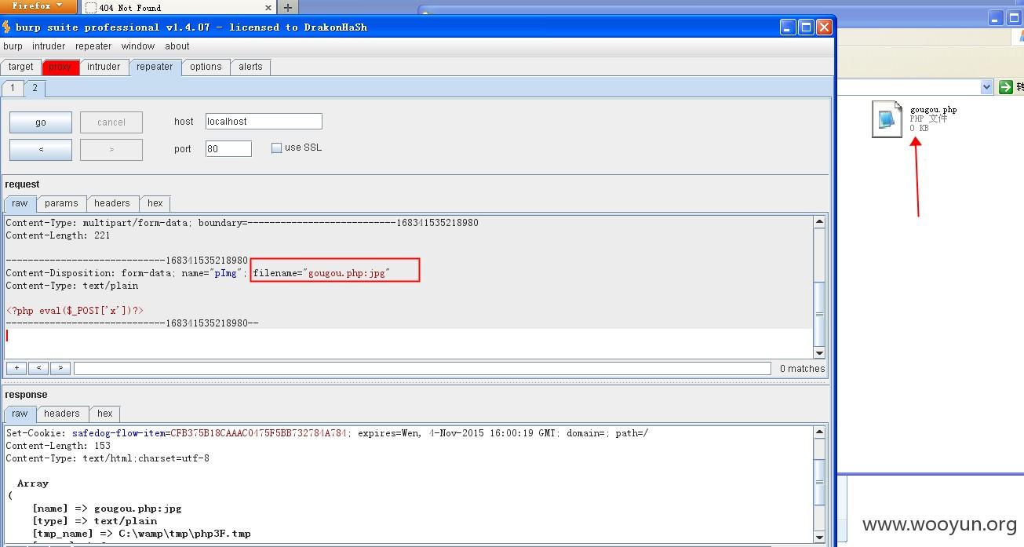This screenshot has width=1024, height=547.
Task: Click the PHP eval payload line
Action: pos(75,311)
